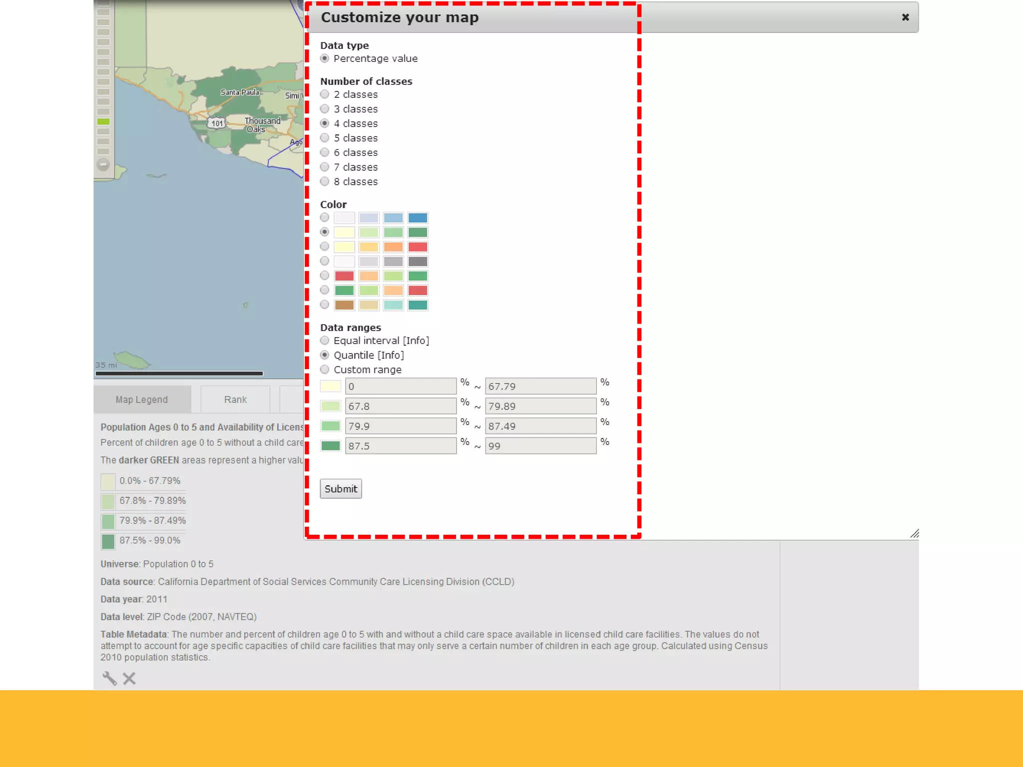The width and height of the screenshot is (1023, 767).
Task: Click the 67.79 upper range input field
Action: tap(540, 386)
